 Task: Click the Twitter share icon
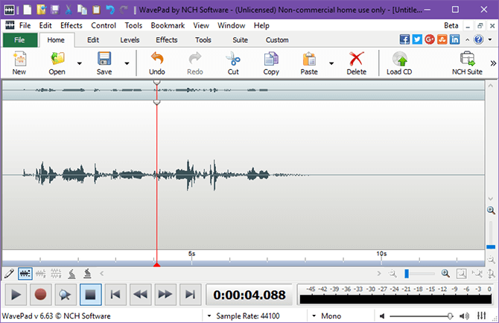point(417,39)
